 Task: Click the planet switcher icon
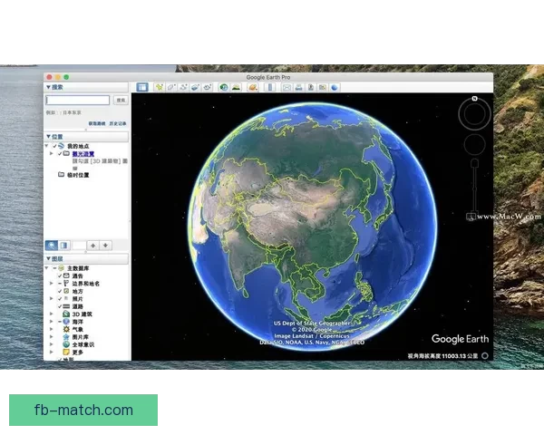[x=236, y=87]
